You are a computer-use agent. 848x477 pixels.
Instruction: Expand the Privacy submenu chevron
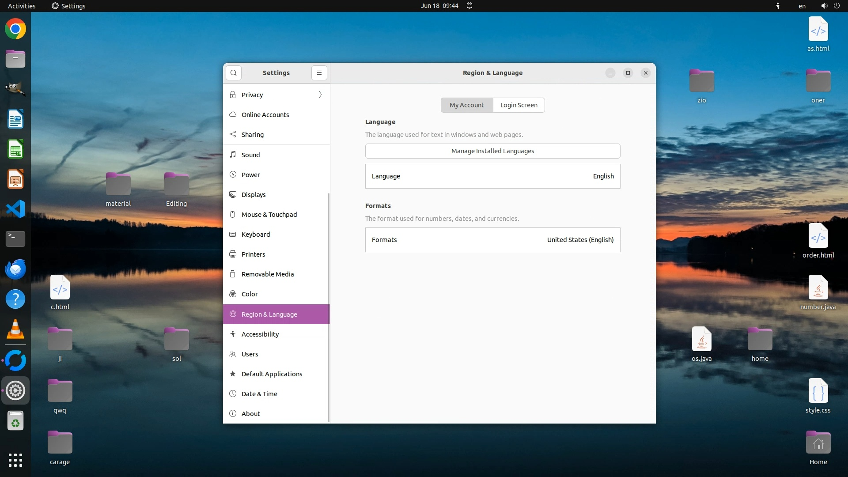pos(320,95)
